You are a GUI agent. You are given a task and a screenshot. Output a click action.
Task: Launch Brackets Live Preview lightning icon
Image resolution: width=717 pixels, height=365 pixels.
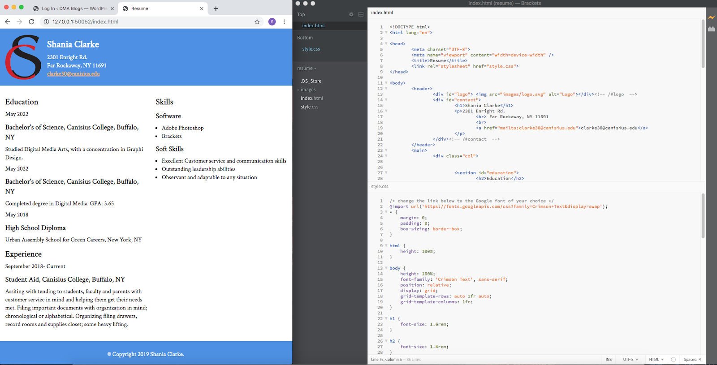coord(711,17)
